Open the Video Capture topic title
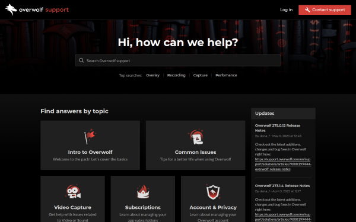 (72, 208)
